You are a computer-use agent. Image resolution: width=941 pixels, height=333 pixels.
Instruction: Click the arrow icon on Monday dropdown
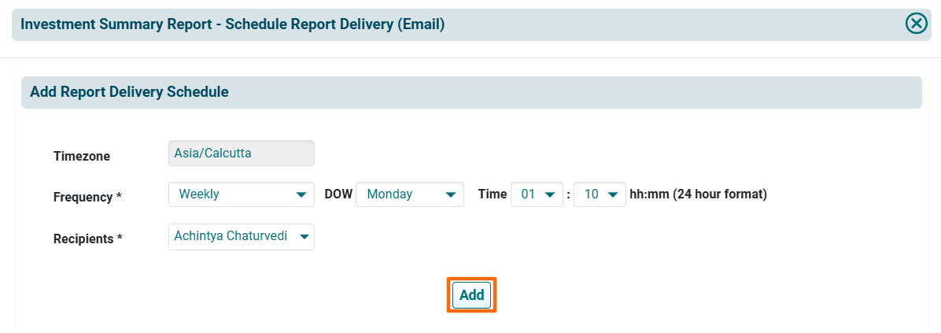coord(451,194)
